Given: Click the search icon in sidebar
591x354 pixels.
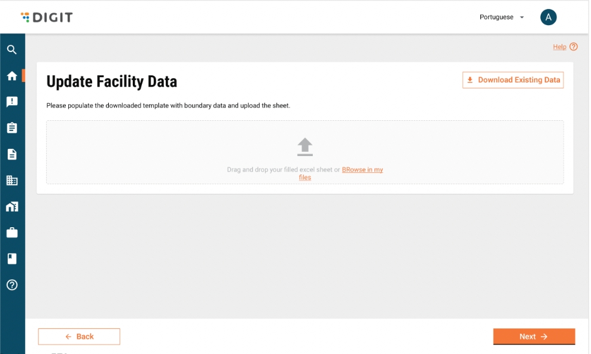Looking at the screenshot, I should coord(11,50).
